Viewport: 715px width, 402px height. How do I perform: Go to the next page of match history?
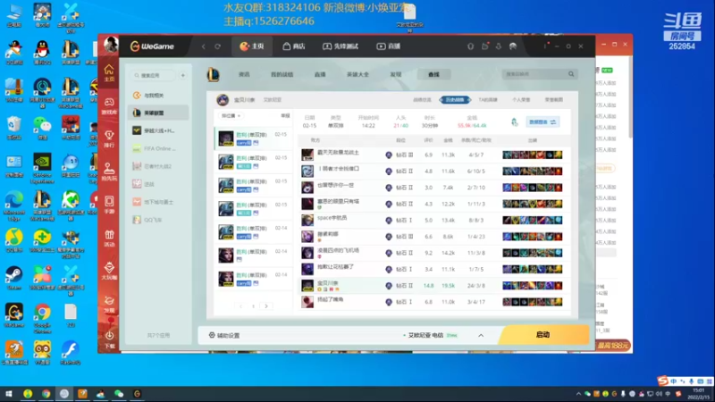[266, 306]
